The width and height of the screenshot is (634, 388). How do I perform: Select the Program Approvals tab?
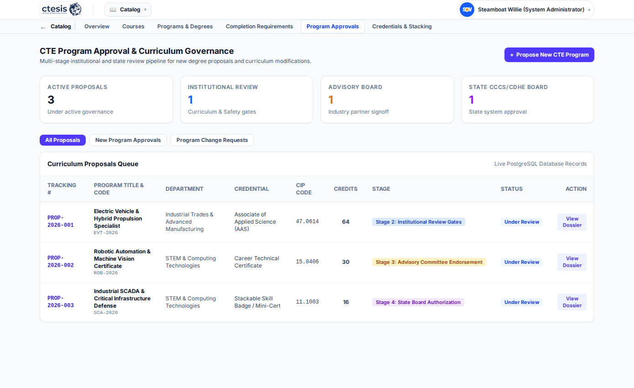pyautogui.click(x=333, y=26)
